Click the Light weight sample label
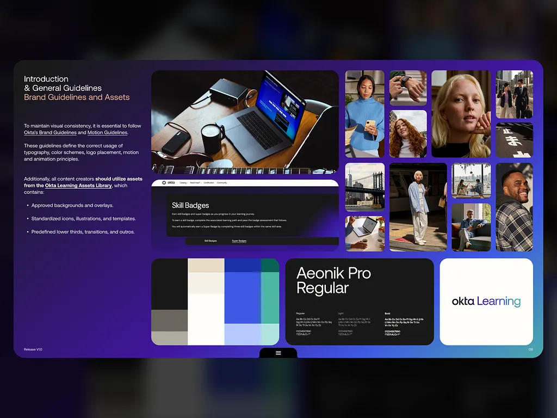 point(341,313)
